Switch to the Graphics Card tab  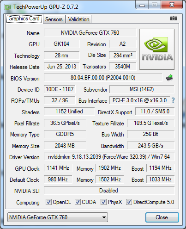(24, 19)
